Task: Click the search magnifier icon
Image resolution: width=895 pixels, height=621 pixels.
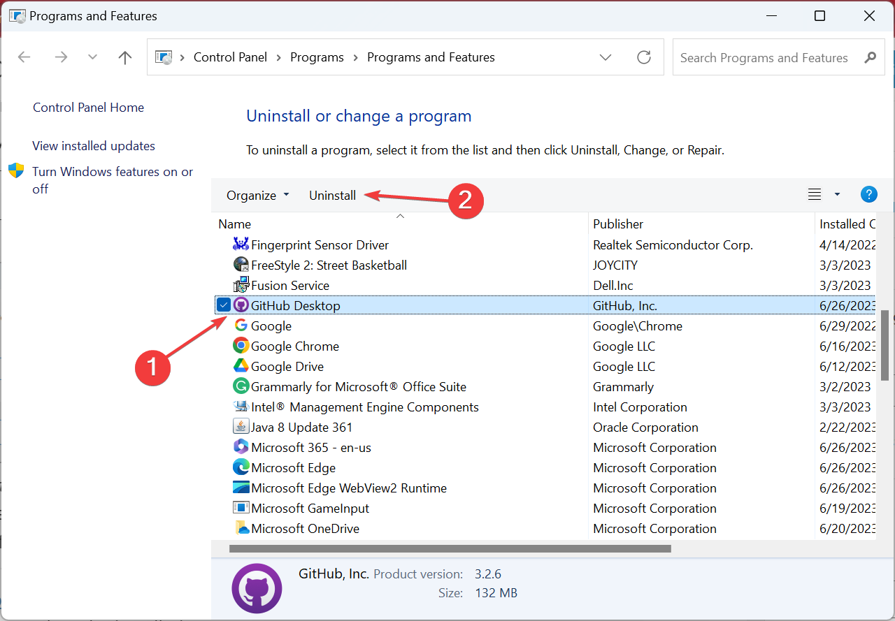Action: (x=870, y=57)
